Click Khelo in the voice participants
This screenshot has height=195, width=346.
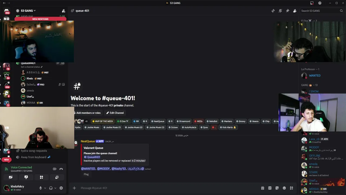click(x=30, y=79)
